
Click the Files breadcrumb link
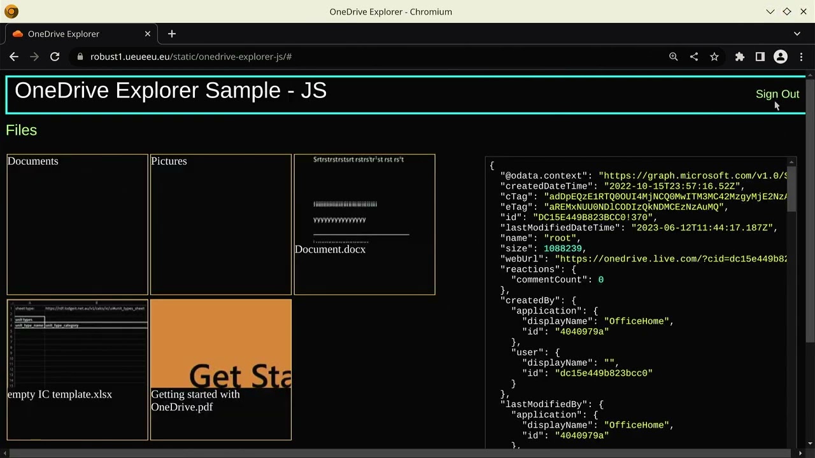point(22,130)
